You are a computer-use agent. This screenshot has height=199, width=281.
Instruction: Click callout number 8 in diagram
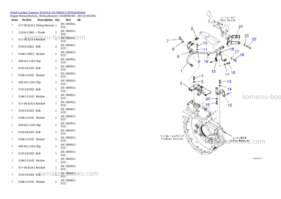(x=173, y=49)
